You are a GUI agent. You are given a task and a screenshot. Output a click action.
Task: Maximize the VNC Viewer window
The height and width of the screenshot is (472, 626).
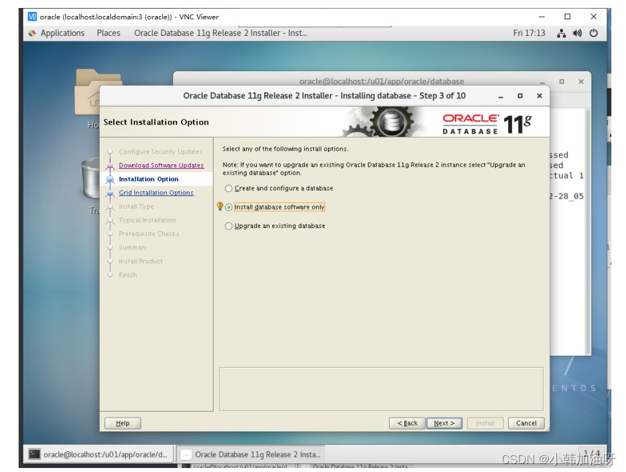coord(567,17)
